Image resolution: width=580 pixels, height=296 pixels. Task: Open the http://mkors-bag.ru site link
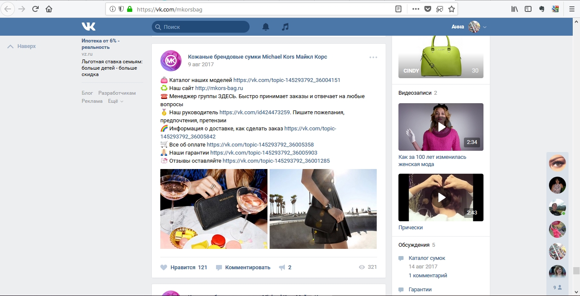pyautogui.click(x=219, y=88)
